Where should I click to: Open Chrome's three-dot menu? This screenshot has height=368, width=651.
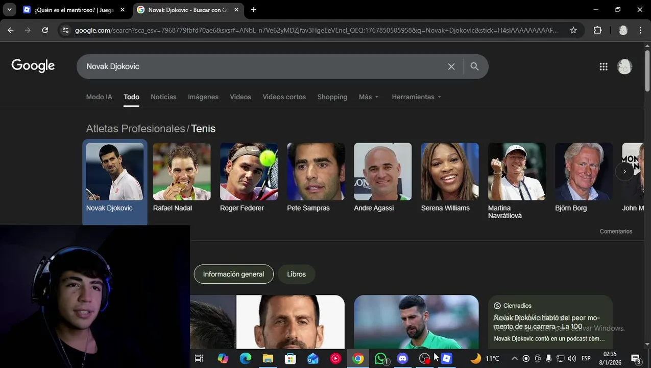[x=640, y=30]
